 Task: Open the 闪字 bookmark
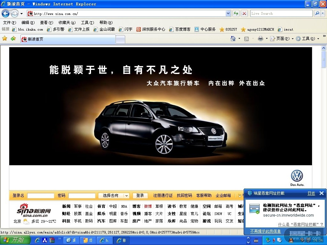pyautogui.click(x=125, y=29)
